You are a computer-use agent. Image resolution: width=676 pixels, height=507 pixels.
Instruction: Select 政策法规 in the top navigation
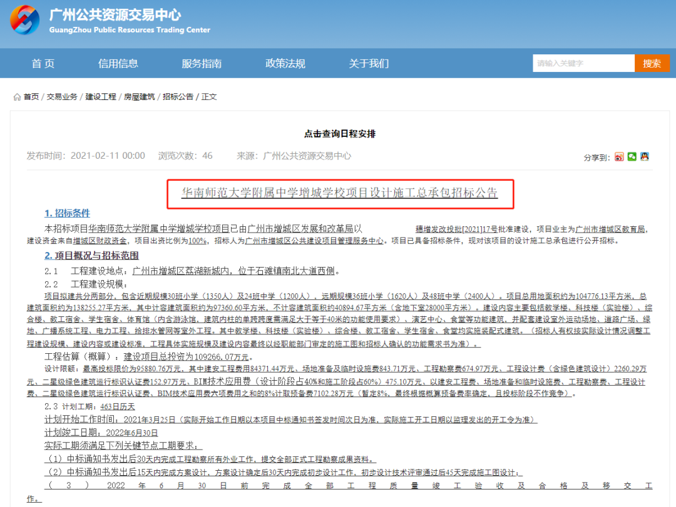[x=285, y=63]
